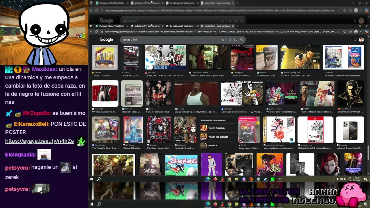Open Google Lens image search icon
Image resolution: width=370 pixels, height=208 pixels.
coord(236,40)
